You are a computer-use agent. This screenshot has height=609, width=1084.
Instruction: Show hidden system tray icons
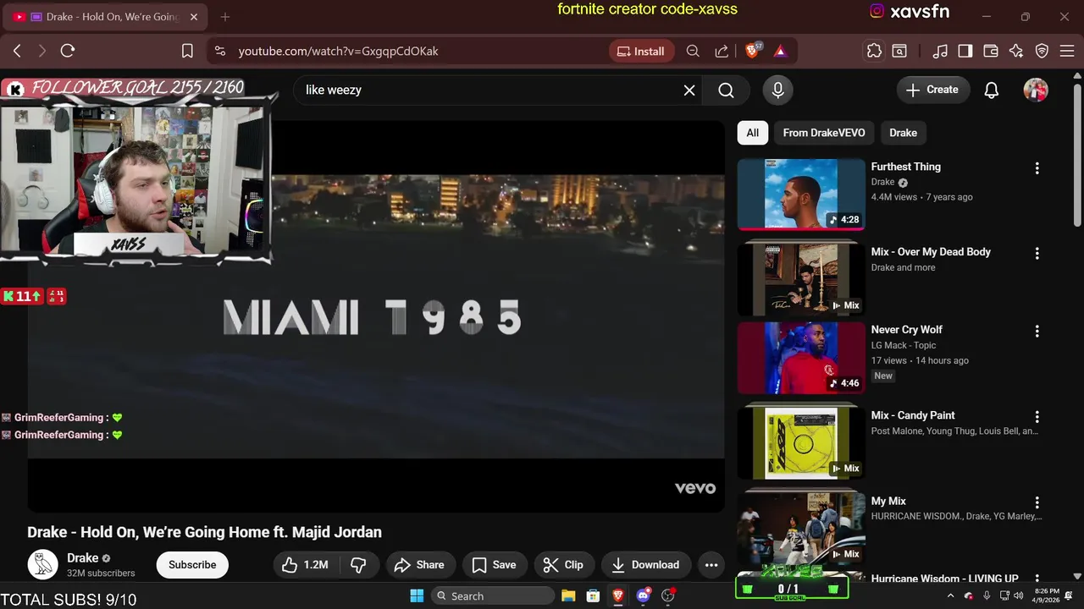pos(950,595)
